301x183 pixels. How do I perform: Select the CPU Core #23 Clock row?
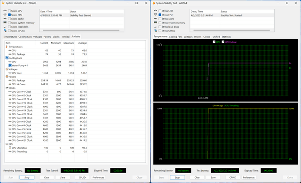click(x=46, y=114)
